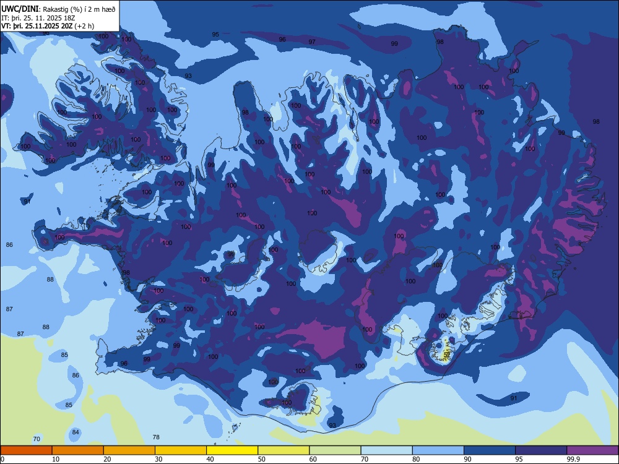
Task: Click the legend label 60
Action: 313,459
